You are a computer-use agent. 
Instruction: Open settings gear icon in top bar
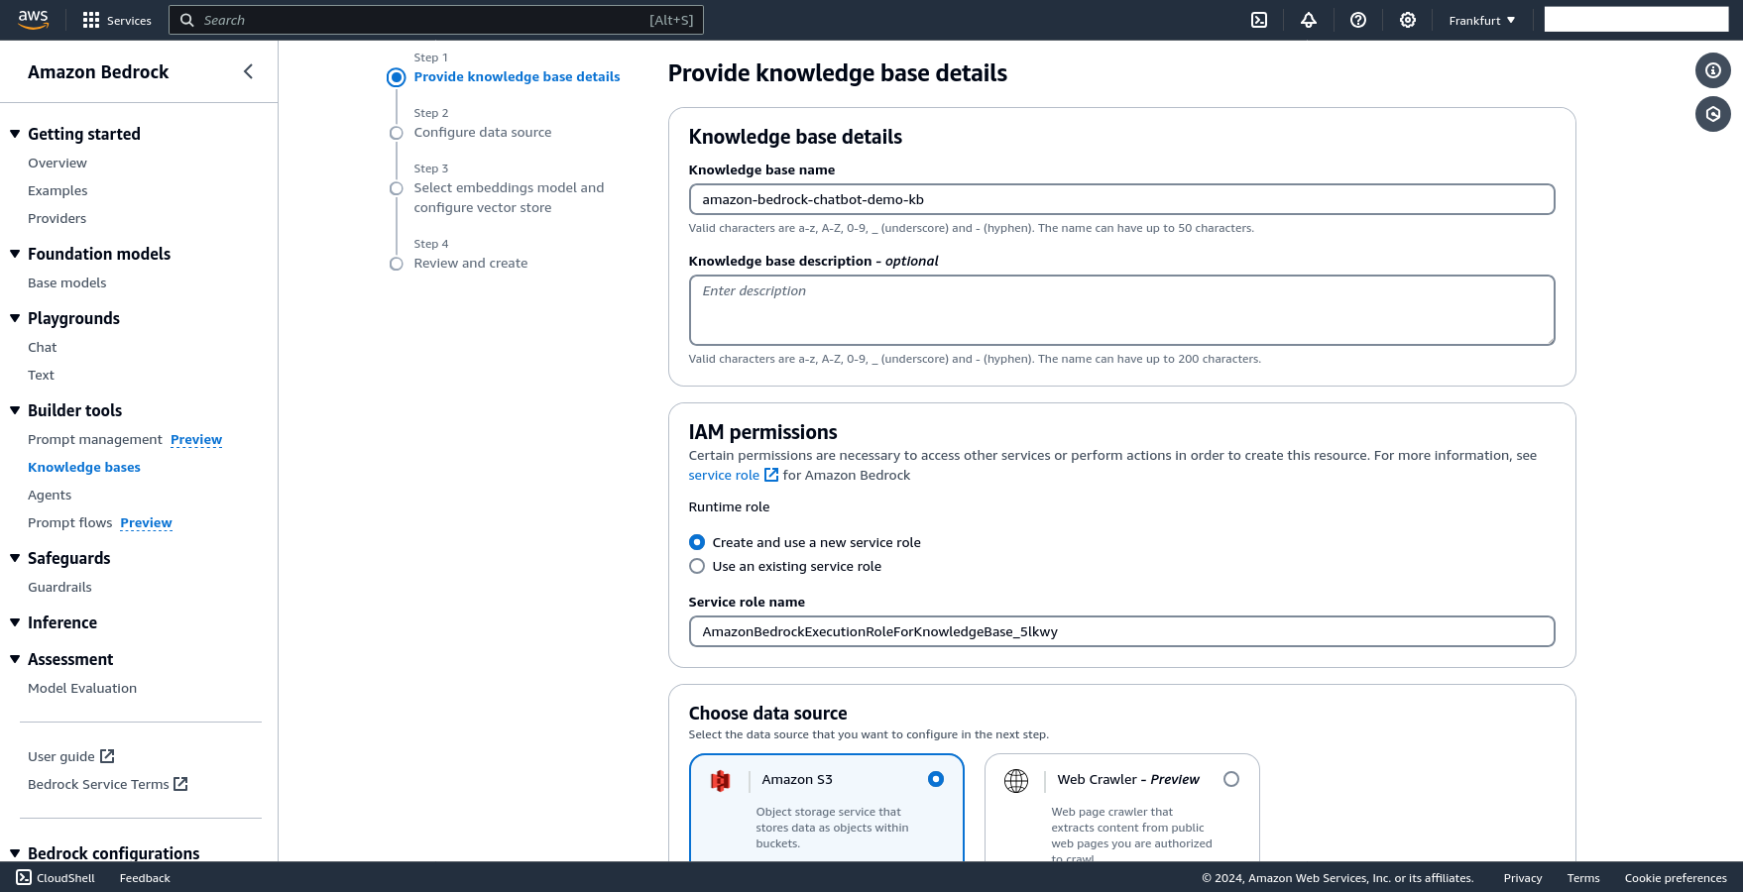tap(1408, 20)
